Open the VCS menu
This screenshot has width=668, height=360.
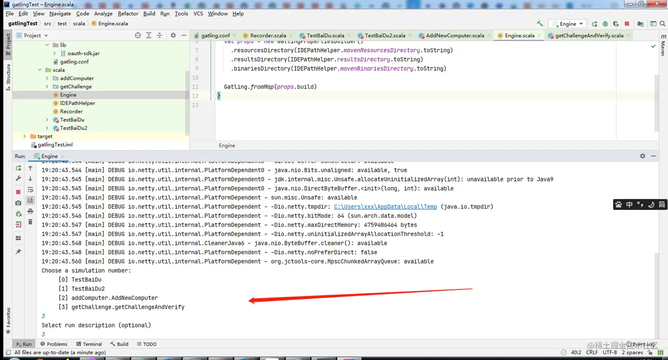pos(198,14)
